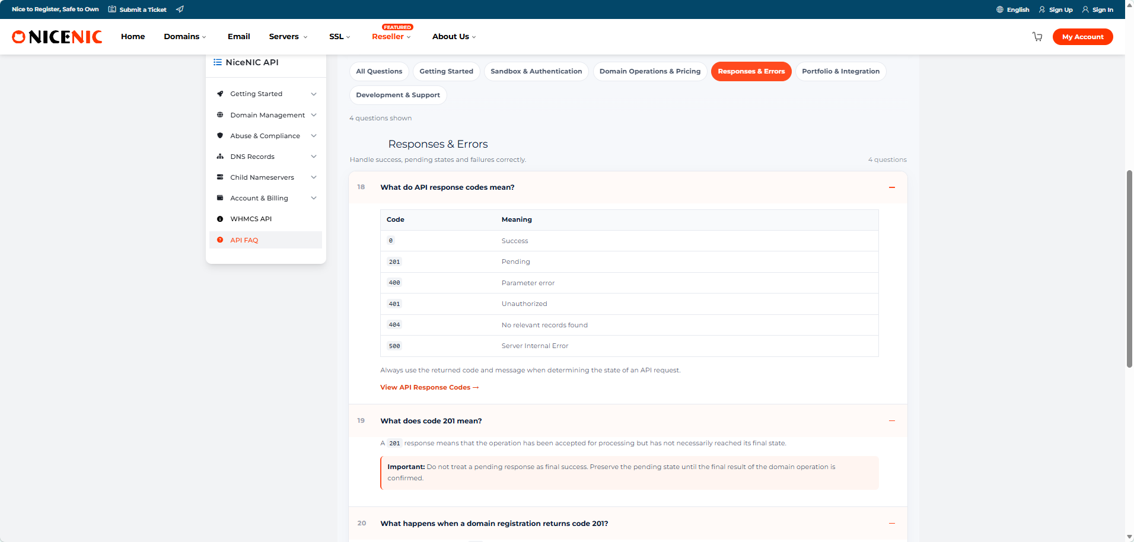
Task: Click the Domain Management globe icon
Action: click(220, 115)
